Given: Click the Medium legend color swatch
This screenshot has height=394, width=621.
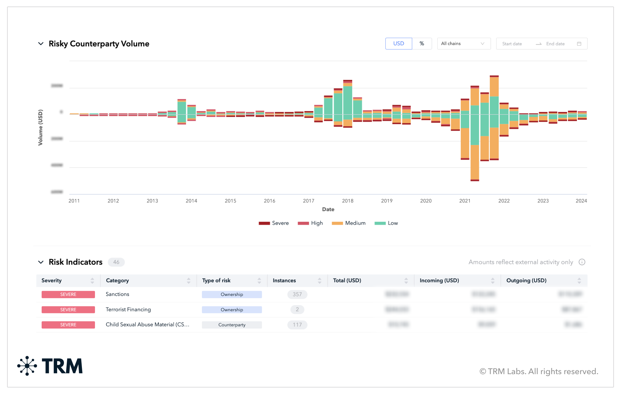Looking at the screenshot, I should [x=337, y=223].
